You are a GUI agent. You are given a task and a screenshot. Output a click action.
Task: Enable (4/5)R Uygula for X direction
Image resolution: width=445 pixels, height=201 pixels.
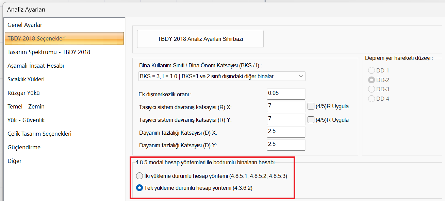(x=311, y=106)
